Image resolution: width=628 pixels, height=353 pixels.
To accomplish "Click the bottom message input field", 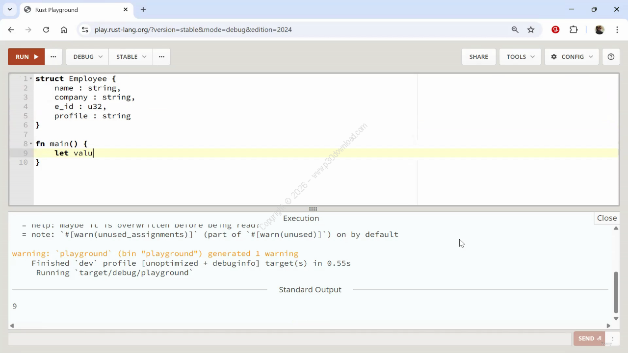I will tap(289, 339).
